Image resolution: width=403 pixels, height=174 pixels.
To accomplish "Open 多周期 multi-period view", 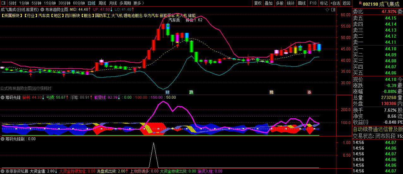I will pos(125,3).
